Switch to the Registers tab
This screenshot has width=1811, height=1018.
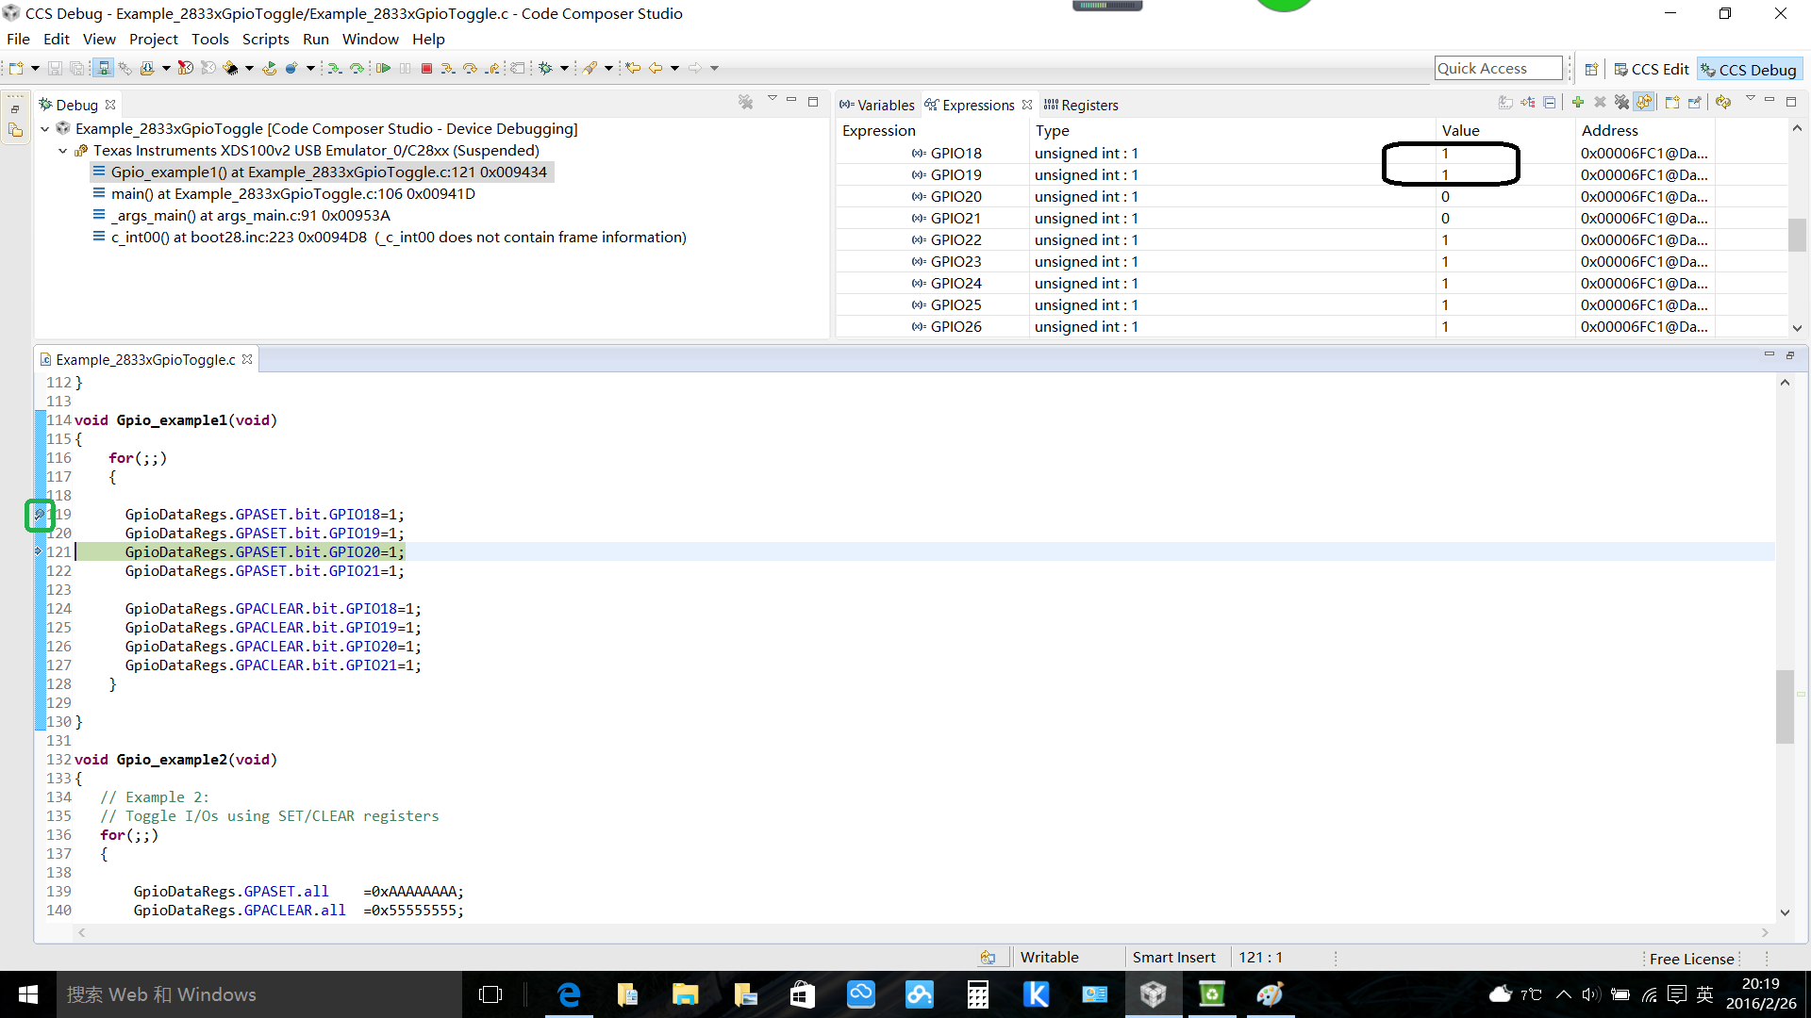(1081, 105)
